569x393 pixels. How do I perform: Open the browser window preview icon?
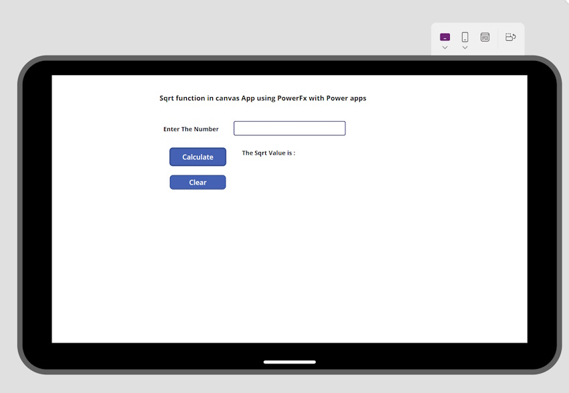click(x=485, y=37)
